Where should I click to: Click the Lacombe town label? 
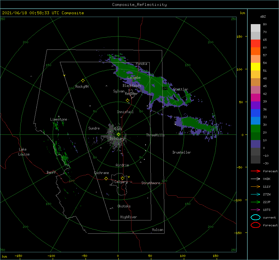pos(134,78)
